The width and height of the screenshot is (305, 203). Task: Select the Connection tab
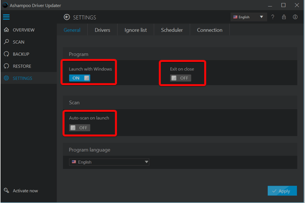pos(210,30)
